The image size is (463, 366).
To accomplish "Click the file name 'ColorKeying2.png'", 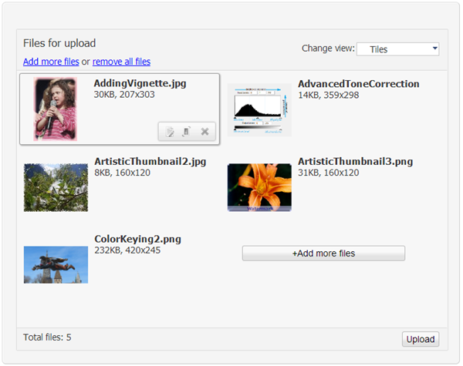I will 137,239.
